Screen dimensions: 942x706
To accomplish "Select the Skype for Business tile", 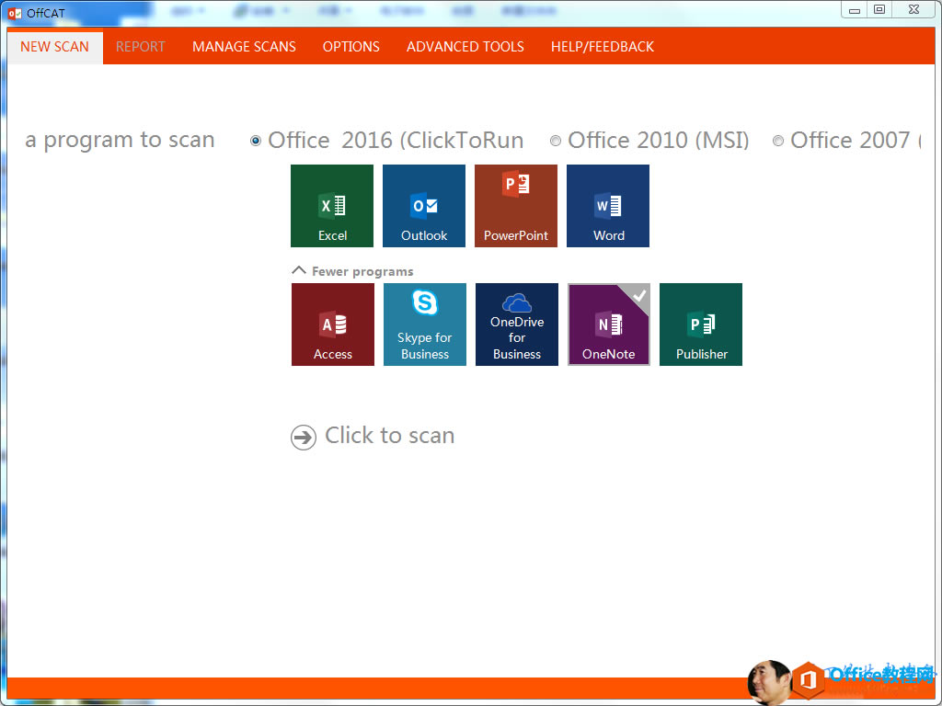I will coord(424,324).
